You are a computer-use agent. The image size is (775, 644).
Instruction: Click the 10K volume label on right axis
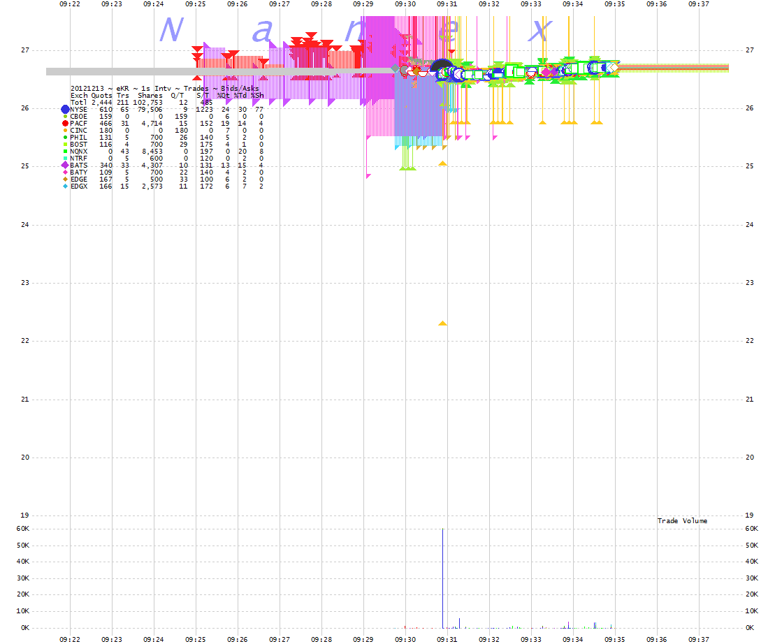tap(752, 611)
